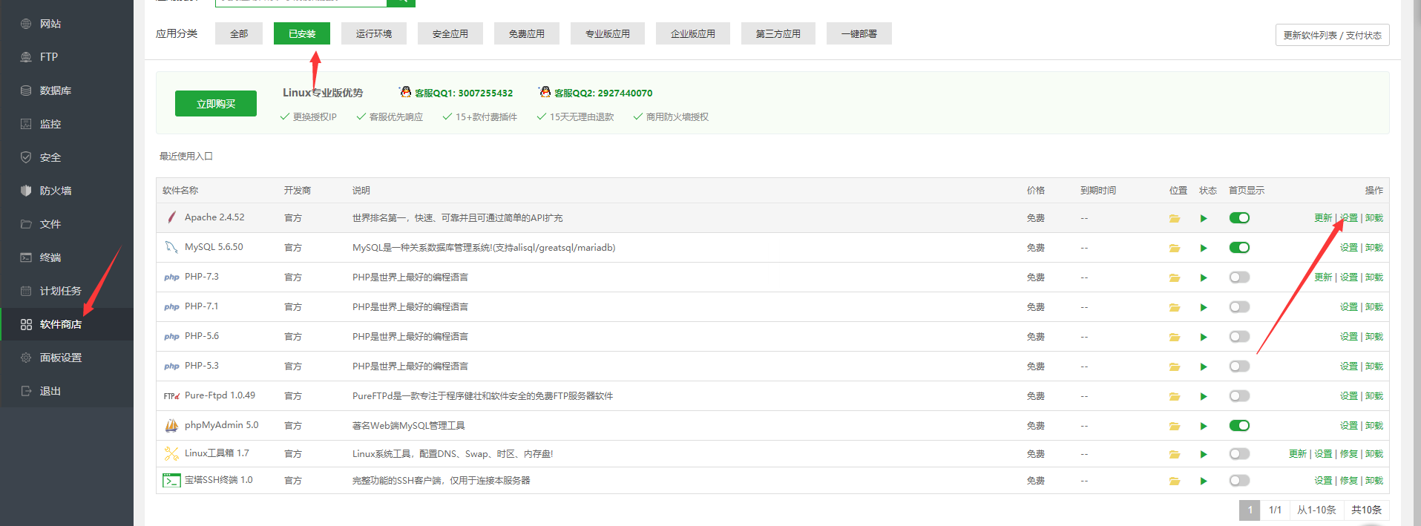This screenshot has height=526, width=1421.
Task: Open the folder icon for Apache 2.4.52
Action: tap(1174, 218)
